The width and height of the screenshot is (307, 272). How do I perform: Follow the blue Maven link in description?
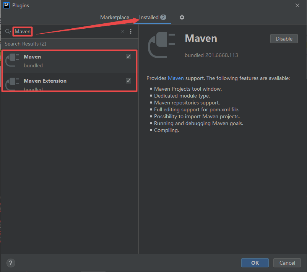point(175,78)
